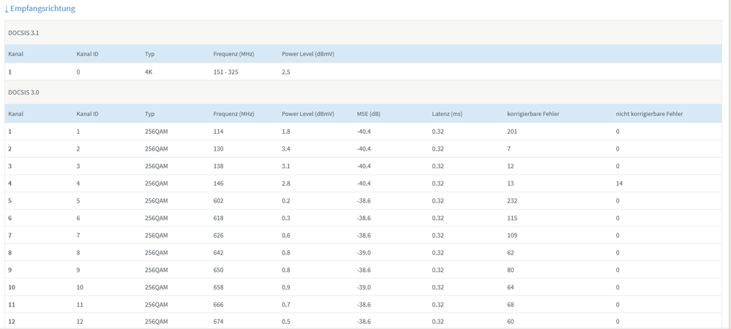Click frequency 130 cell

pos(219,148)
